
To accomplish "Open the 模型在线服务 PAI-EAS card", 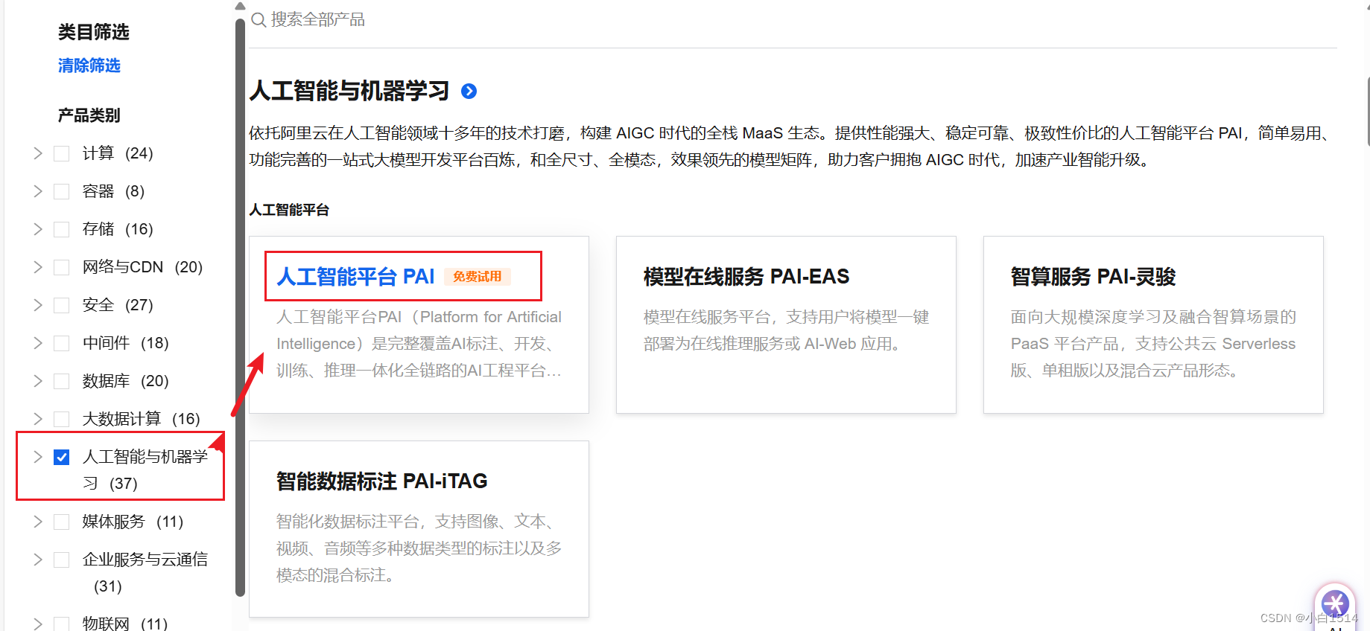I will pyautogui.click(x=786, y=324).
